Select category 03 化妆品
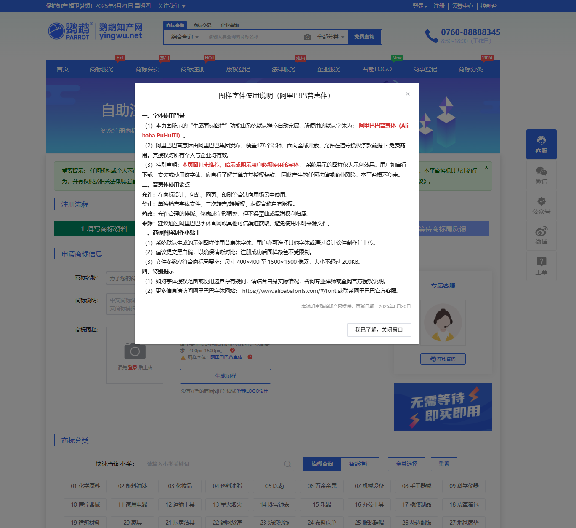Image resolution: width=576 pixels, height=528 pixels. click(x=180, y=486)
